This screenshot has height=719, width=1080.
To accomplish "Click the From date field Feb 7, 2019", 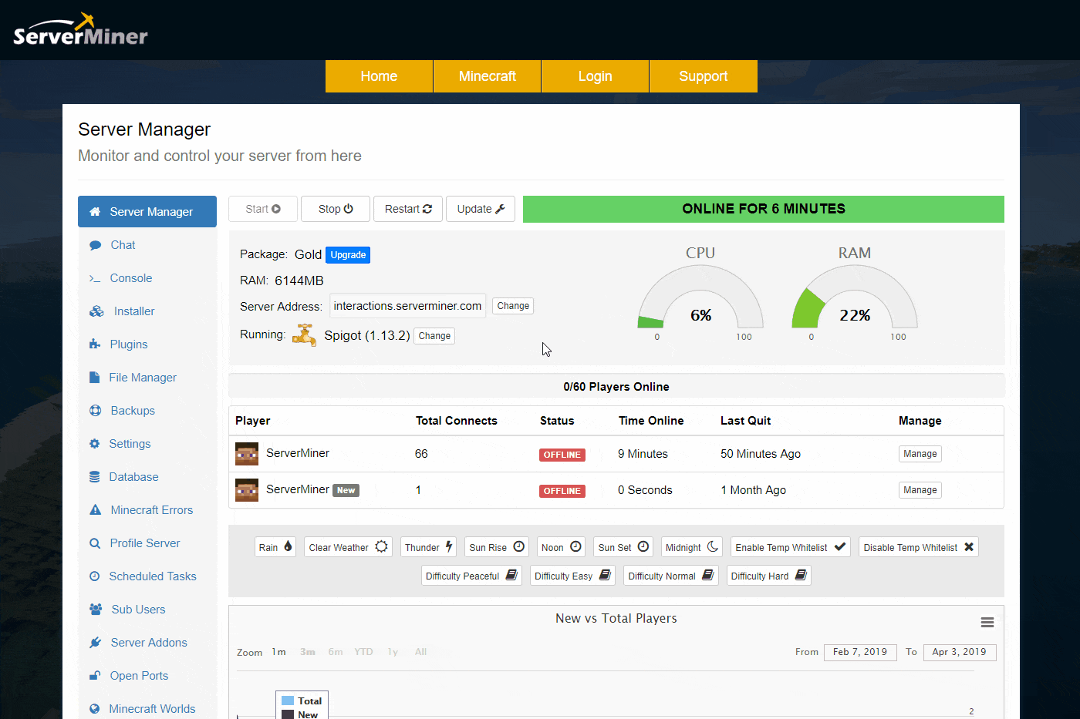I will tap(860, 652).
